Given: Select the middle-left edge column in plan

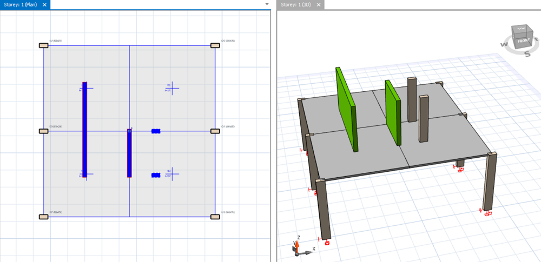Looking at the screenshot, I should 44,131.
